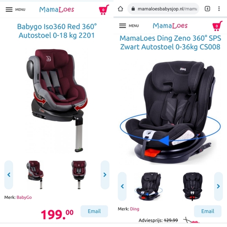Show previous Ding seat image with left arrow

tap(122, 186)
